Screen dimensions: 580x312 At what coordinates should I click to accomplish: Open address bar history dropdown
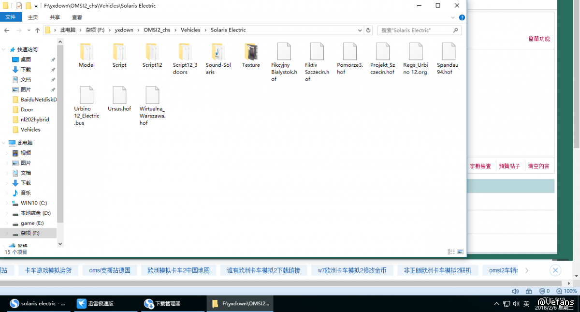pyautogui.click(x=359, y=30)
